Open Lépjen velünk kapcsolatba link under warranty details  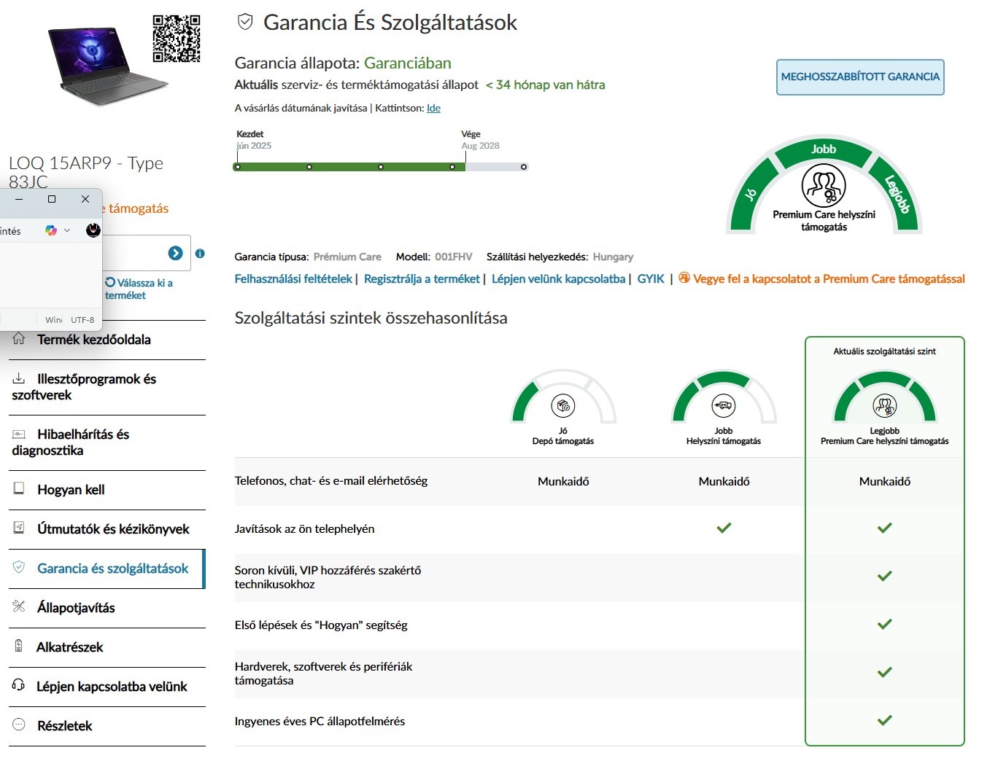click(558, 279)
